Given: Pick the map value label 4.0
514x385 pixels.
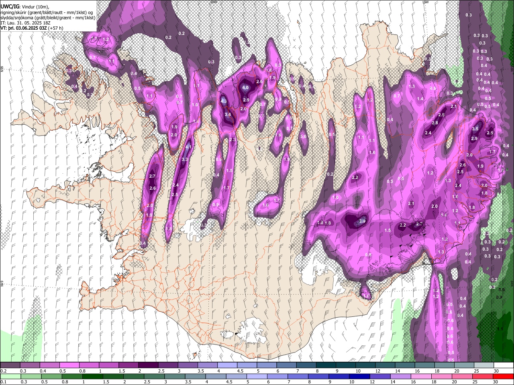Looking at the screenshot, I should pyautogui.click(x=245, y=87).
